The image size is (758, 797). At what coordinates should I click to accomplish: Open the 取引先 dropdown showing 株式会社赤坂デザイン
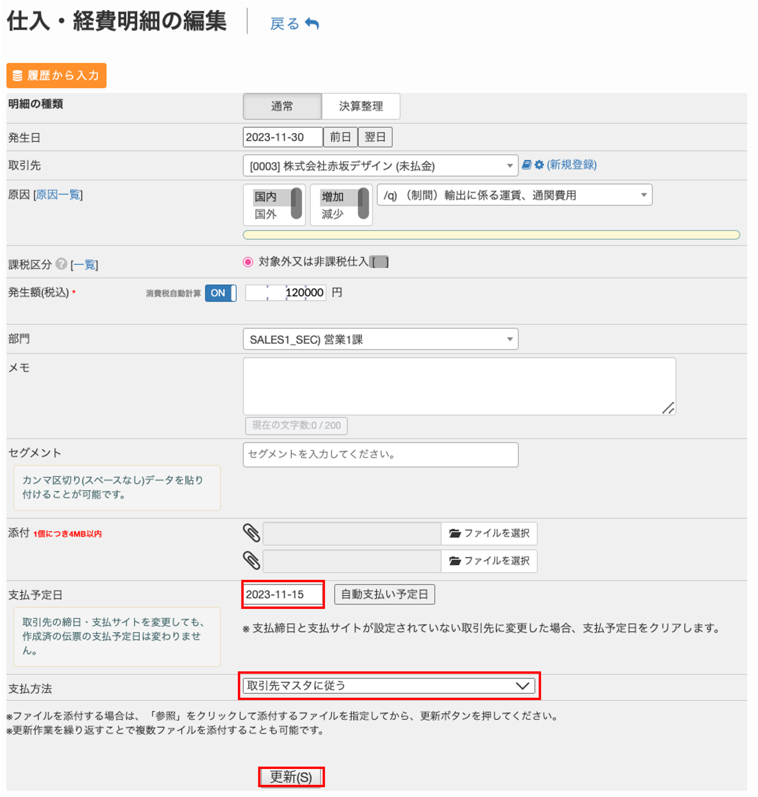tap(380, 166)
